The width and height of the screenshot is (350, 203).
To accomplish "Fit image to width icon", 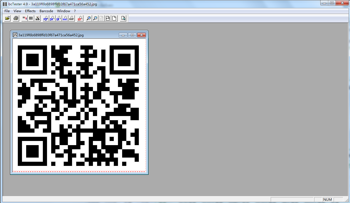I will click(108, 18).
